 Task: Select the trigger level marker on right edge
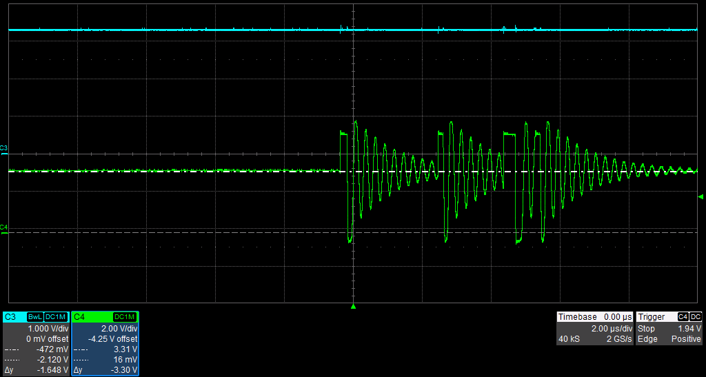[700, 196]
